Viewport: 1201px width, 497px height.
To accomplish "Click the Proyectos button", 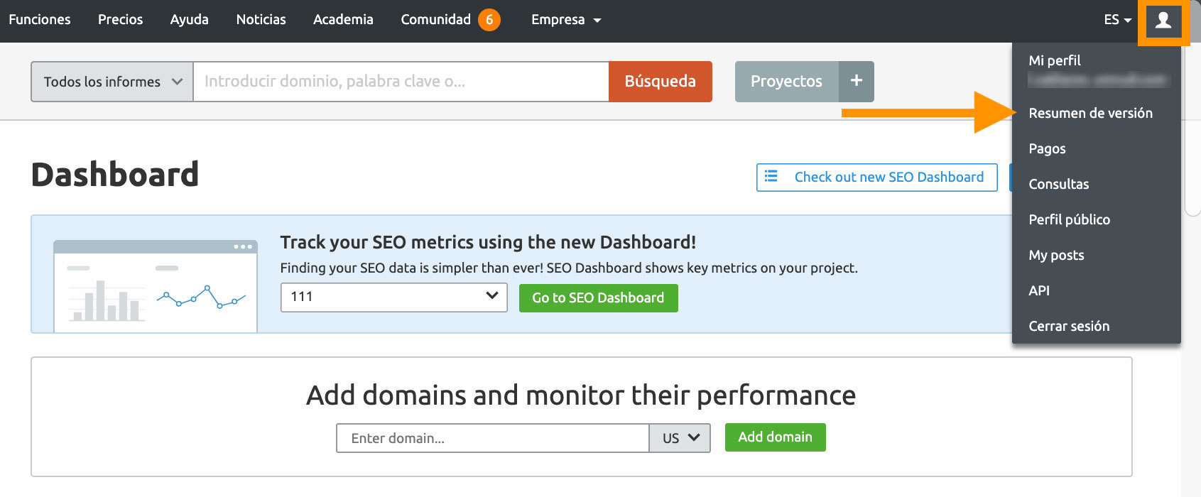I will [787, 82].
